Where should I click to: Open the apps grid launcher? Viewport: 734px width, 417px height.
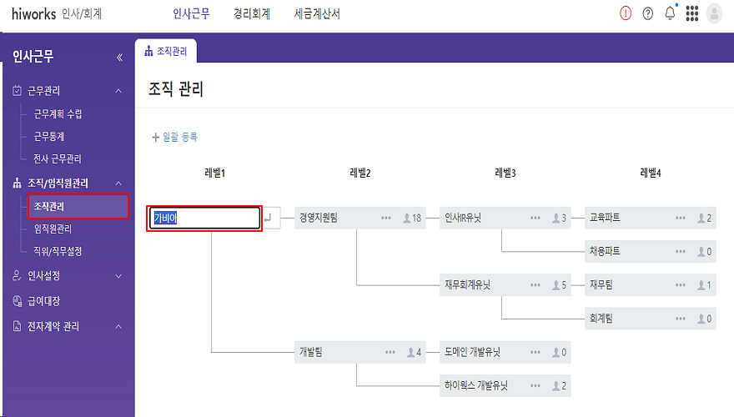tap(691, 14)
